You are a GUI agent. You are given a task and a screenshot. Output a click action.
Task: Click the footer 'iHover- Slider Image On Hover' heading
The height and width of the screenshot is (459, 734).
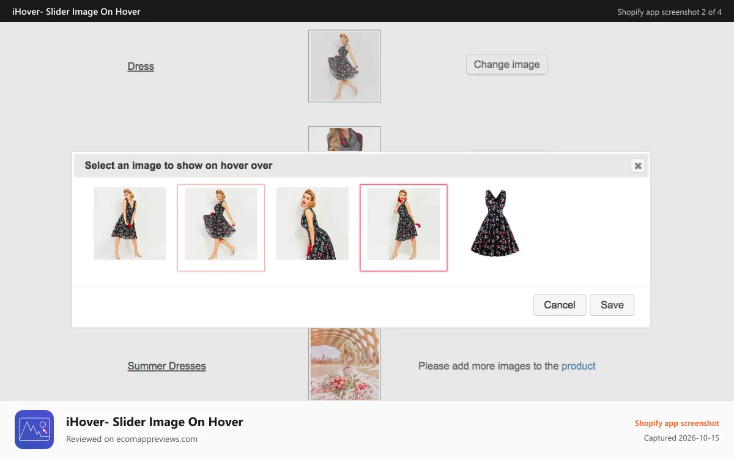(155, 422)
